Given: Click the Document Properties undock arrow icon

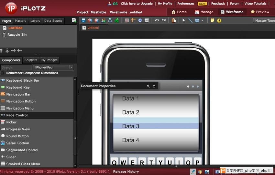Looking at the screenshot, I should (148, 86).
